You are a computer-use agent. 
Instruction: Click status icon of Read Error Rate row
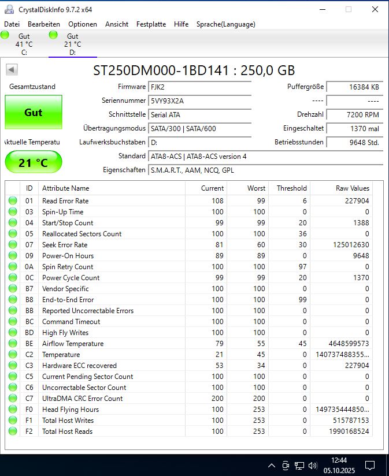(x=13, y=200)
